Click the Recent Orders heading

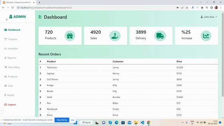point(50,54)
